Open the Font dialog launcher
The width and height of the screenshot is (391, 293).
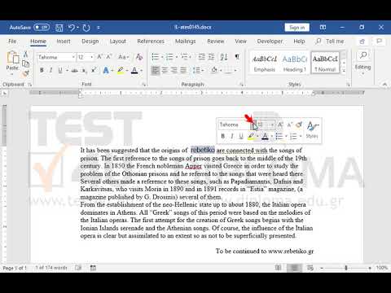pos(144,85)
